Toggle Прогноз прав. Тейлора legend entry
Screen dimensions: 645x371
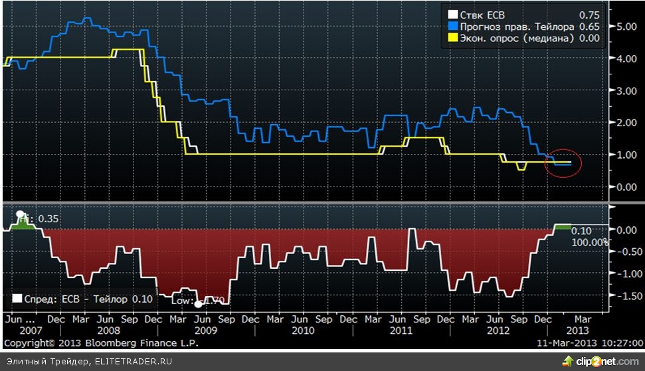click(511, 27)
